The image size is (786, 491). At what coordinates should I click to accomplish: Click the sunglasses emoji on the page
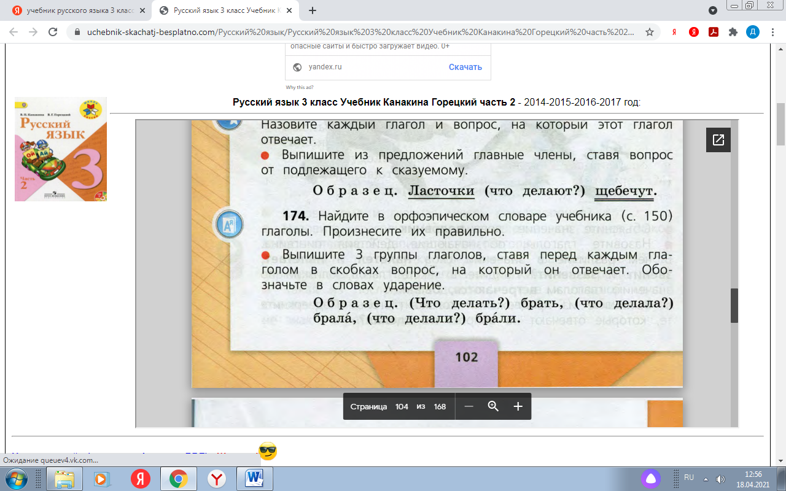(268, 451)
